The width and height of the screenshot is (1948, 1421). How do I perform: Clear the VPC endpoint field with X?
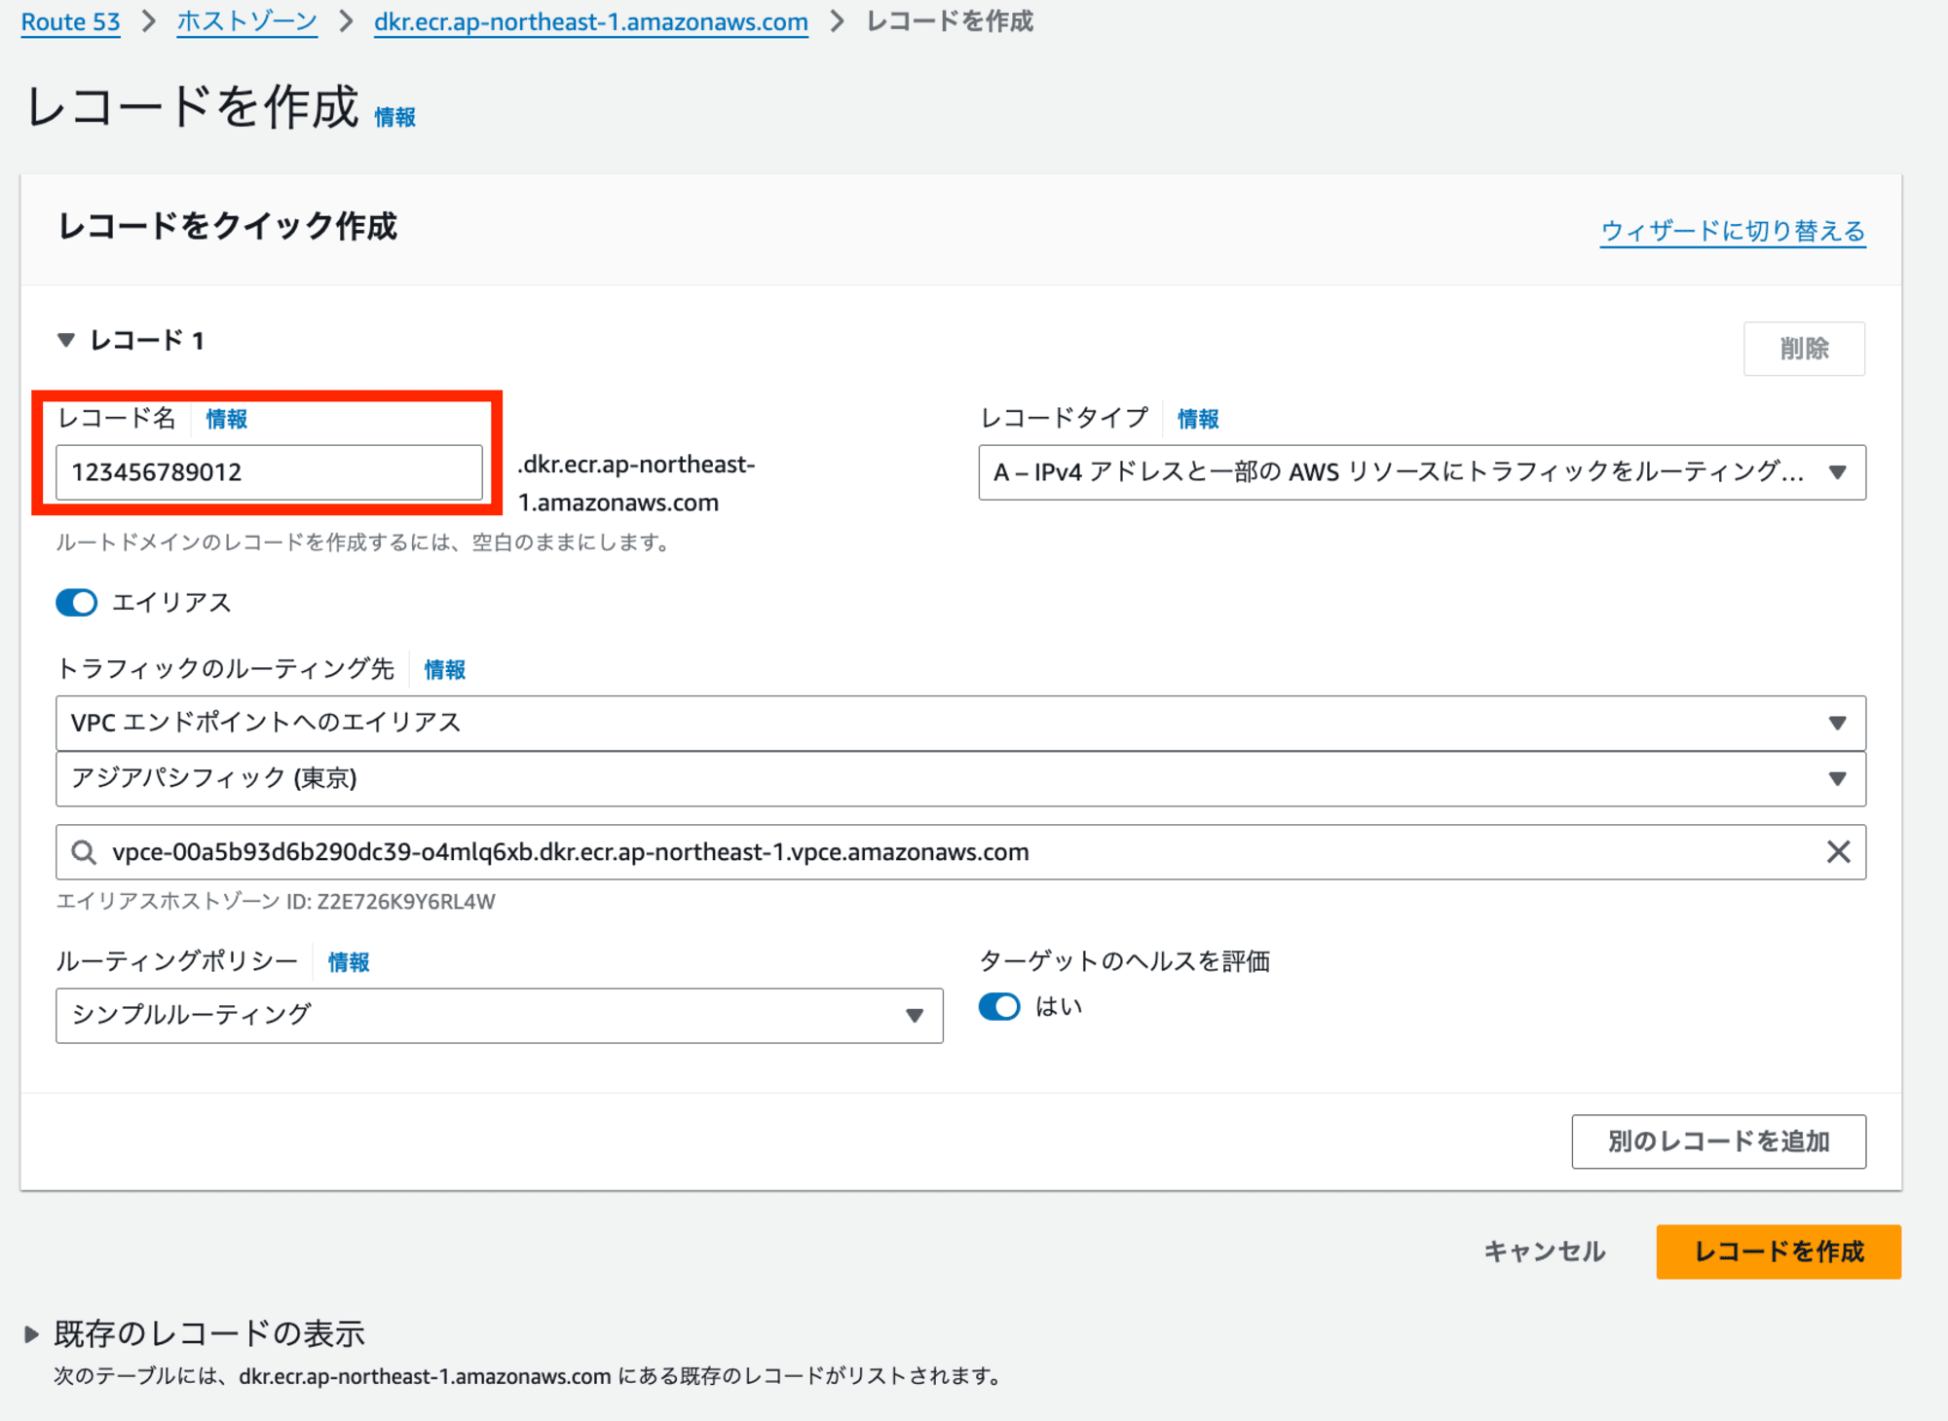[1838, 852]
